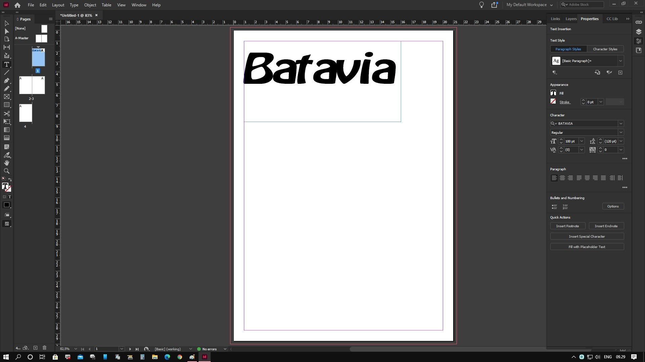
Task: Open the Object menu
Action: [x=90, y=5]
